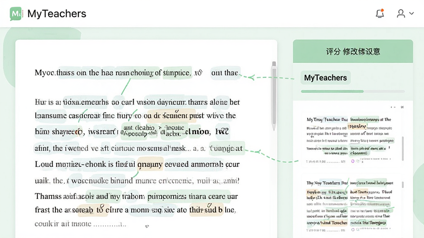Click the highlighted word "qnajuny"

(x=150, y=164)
